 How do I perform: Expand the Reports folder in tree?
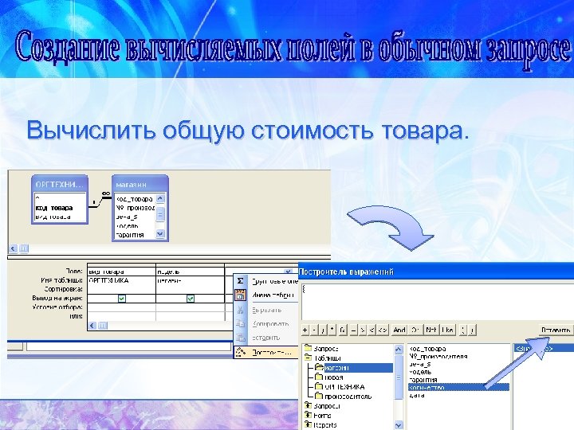pyautogui.click(x=309, y=425)
